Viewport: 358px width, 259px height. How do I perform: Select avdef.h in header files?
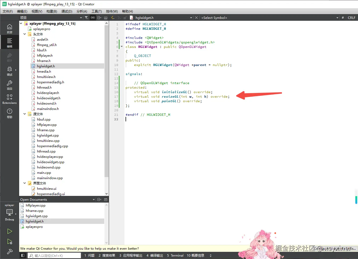coord(42,39)
